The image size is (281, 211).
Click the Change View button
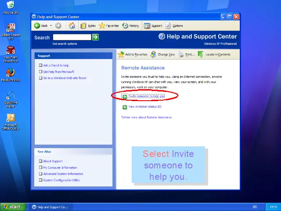(x=163, y=55)
